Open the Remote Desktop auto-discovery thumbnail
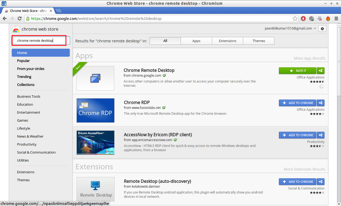The width and height of the screenshot is (341, 206). coord(95,189)
